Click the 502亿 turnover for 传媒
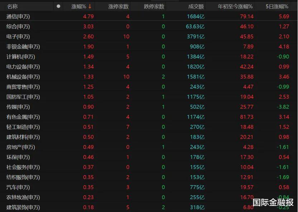 [197, 107]
